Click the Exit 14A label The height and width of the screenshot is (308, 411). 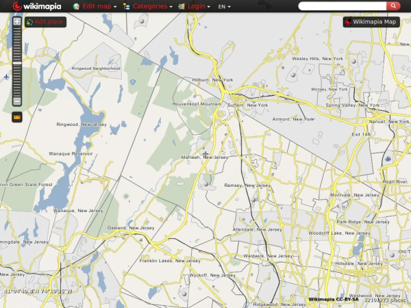361,134
